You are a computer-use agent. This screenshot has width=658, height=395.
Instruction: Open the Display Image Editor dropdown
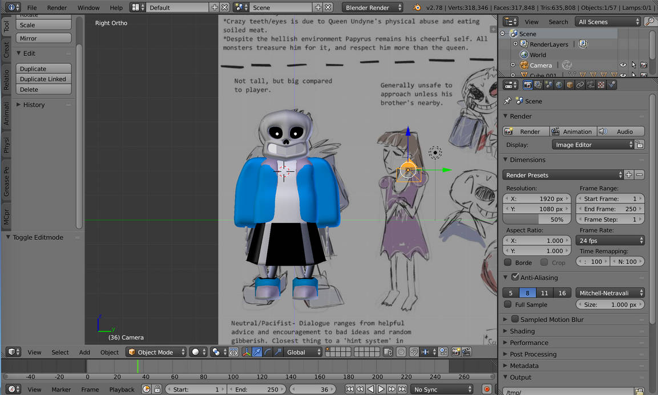pos(592,145)
